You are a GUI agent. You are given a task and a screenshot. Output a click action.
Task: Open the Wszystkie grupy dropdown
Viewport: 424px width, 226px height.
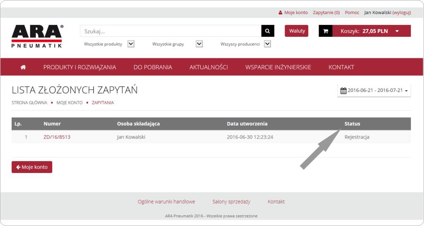(199, 44)
